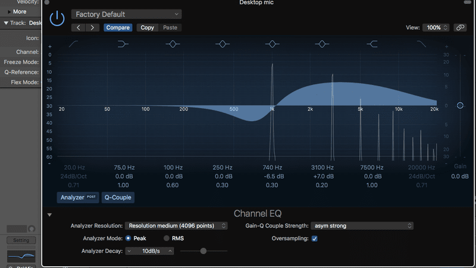This screenshot has width=476, height=268.
Task: Click the link plug-in window icon
Action: (x=460, y=27)
